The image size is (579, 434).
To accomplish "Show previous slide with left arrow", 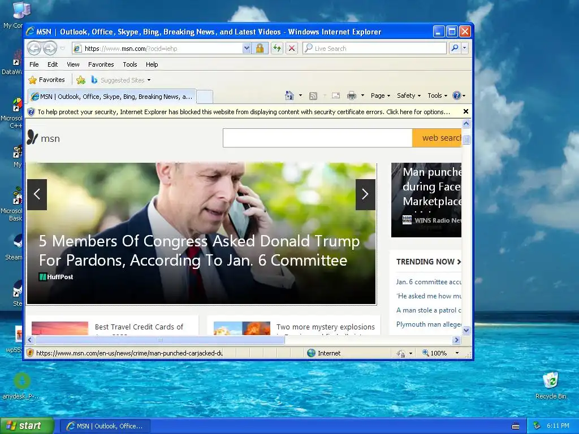I will coord(37,194).
